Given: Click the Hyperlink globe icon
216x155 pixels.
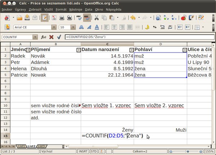Looking at the screenshot, I should 158,18.
